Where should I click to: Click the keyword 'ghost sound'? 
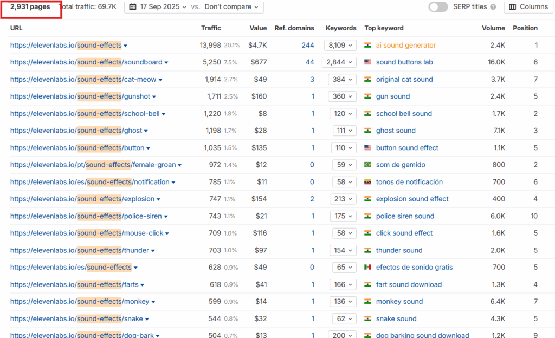pos(396,131)
